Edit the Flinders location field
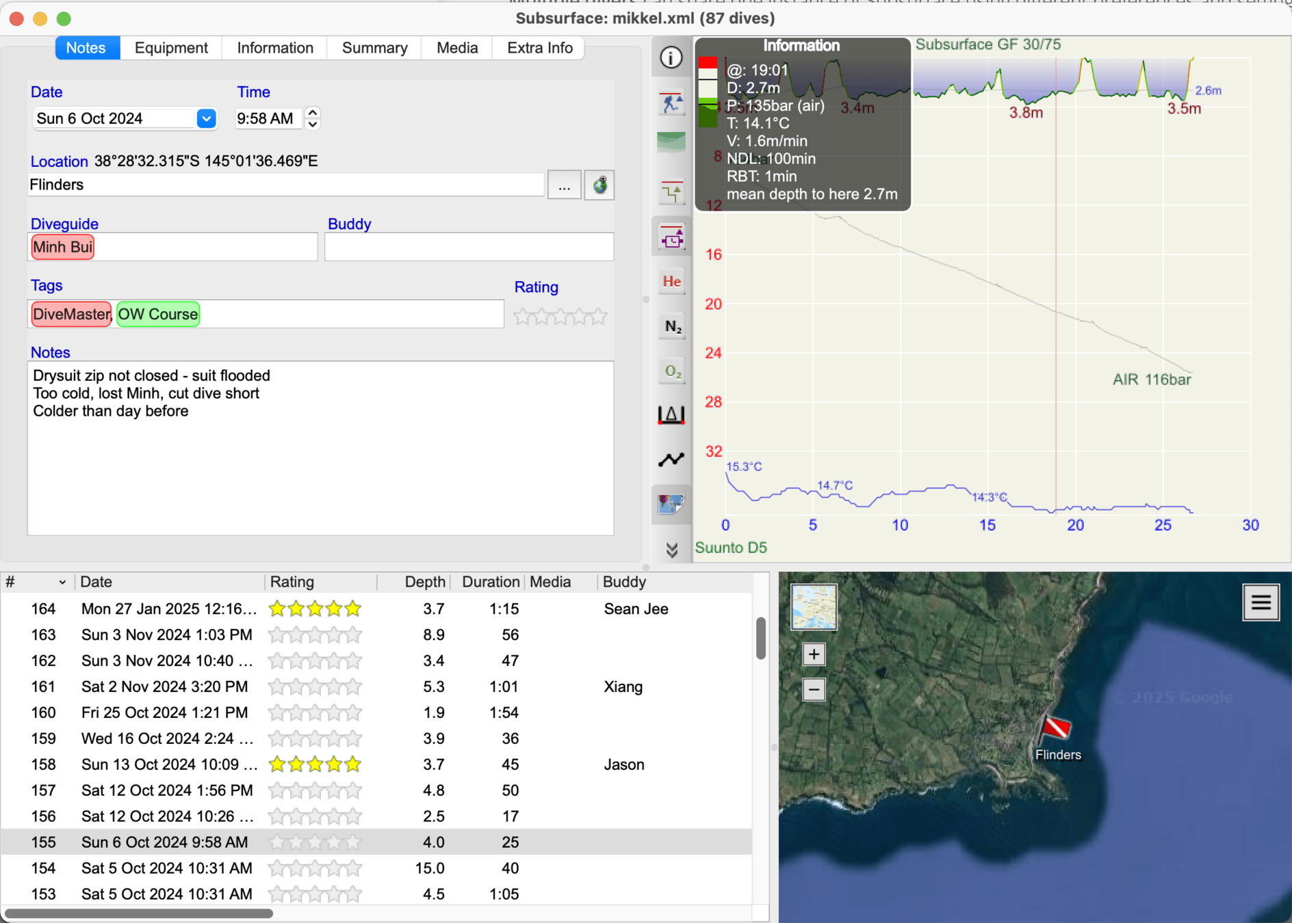 (x=286, y=185)
